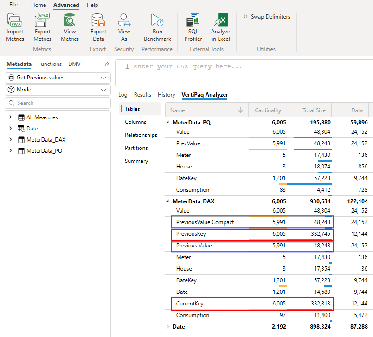Expand the Date group in grid
Image resolution: width=373 pixels, height=337 pixels.
[x=167, y=327]
